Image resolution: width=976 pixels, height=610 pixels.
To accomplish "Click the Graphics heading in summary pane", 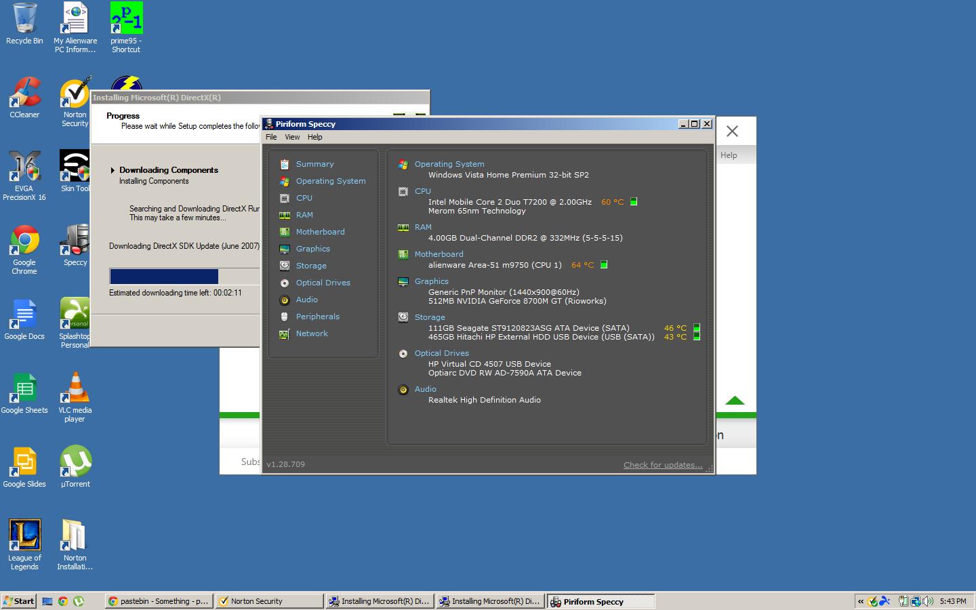I will (432, 281).
